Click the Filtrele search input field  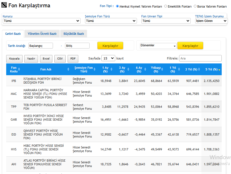pos(200,58)
